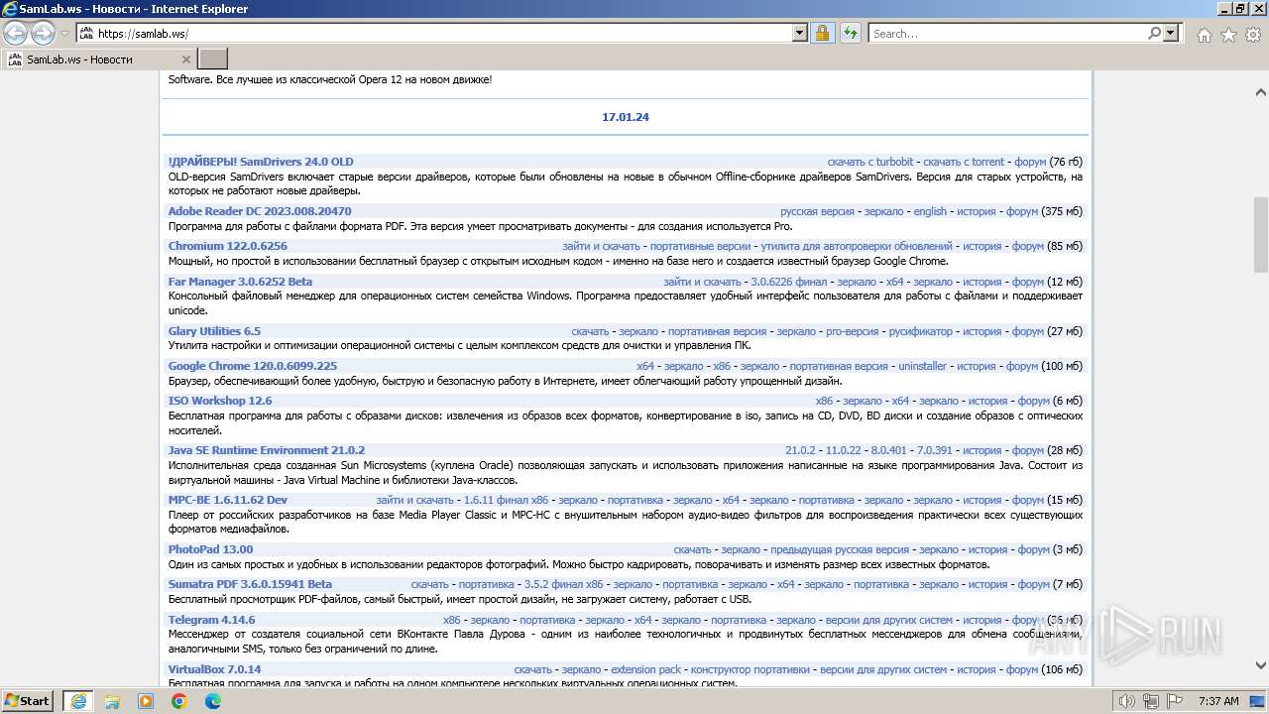Screen dimensions: 1269x714
Task: Click 'скачать с turbobit' for SamDrivers
Action: [870, 162]
